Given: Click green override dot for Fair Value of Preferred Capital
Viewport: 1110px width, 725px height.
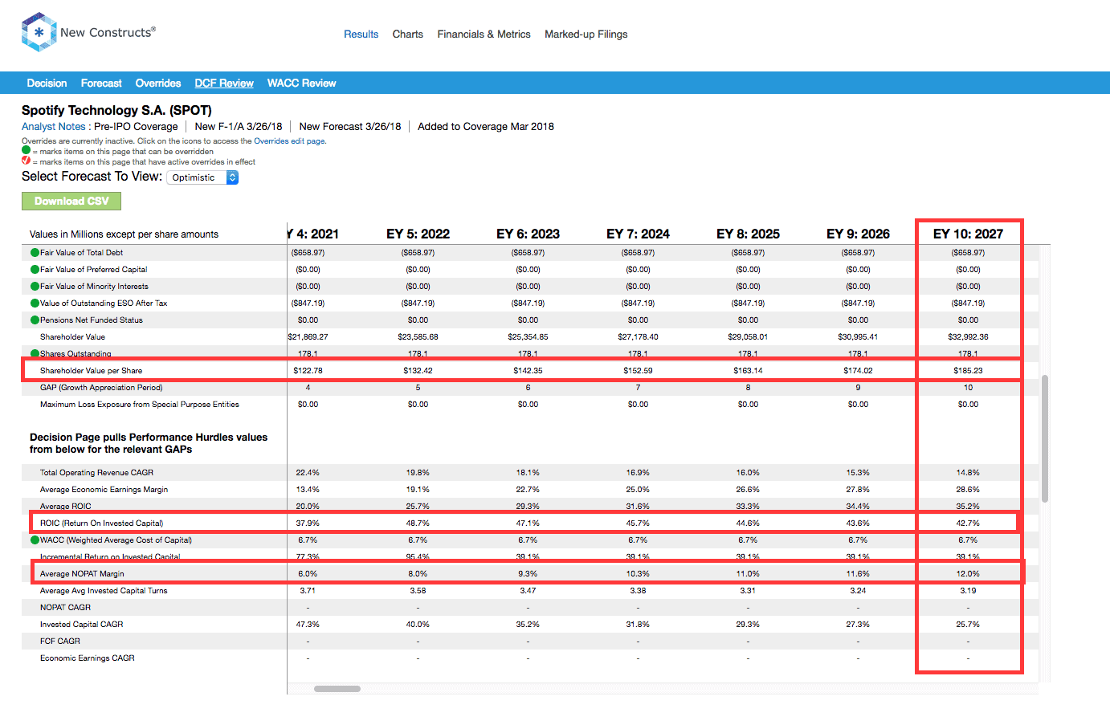Looking at the screenshot, I should (x=35, y=269).
